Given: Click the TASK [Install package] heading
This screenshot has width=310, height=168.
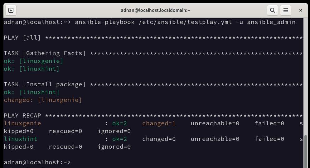Looking at the screenshot, I should tap(45, 84).
